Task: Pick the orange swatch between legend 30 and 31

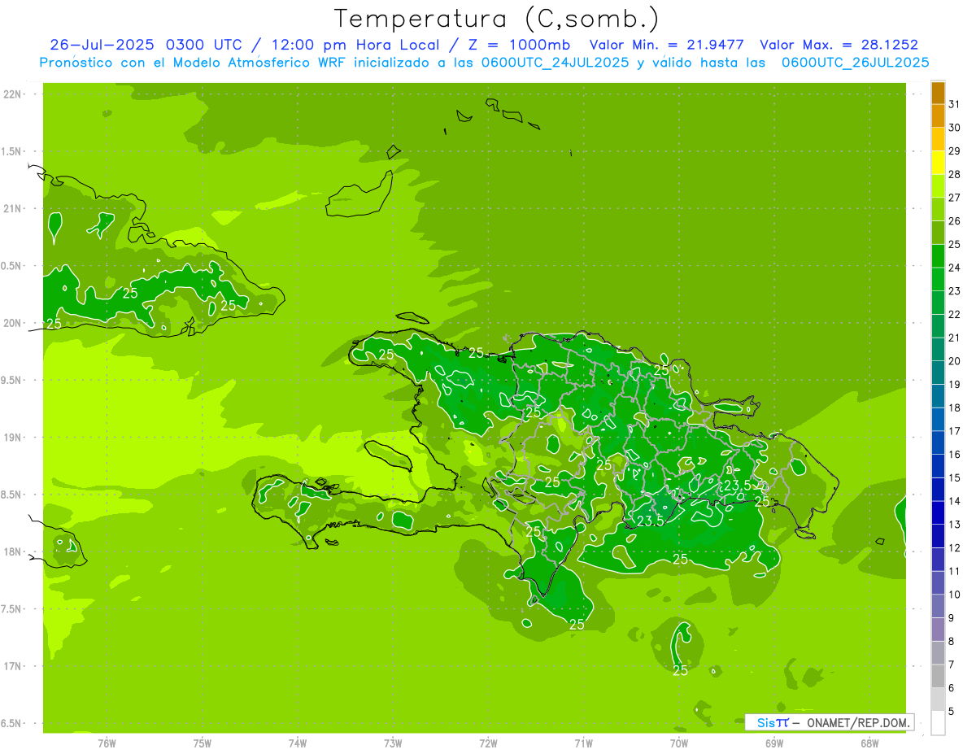Action: tap(938, 115)
